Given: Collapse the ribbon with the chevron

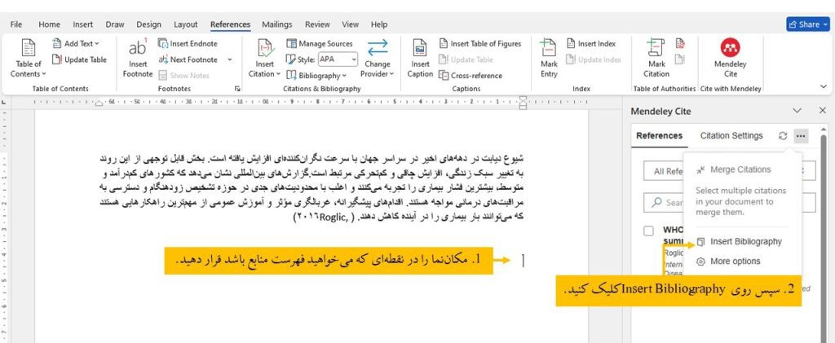Looking at the screenshot, I should (824, 86).
